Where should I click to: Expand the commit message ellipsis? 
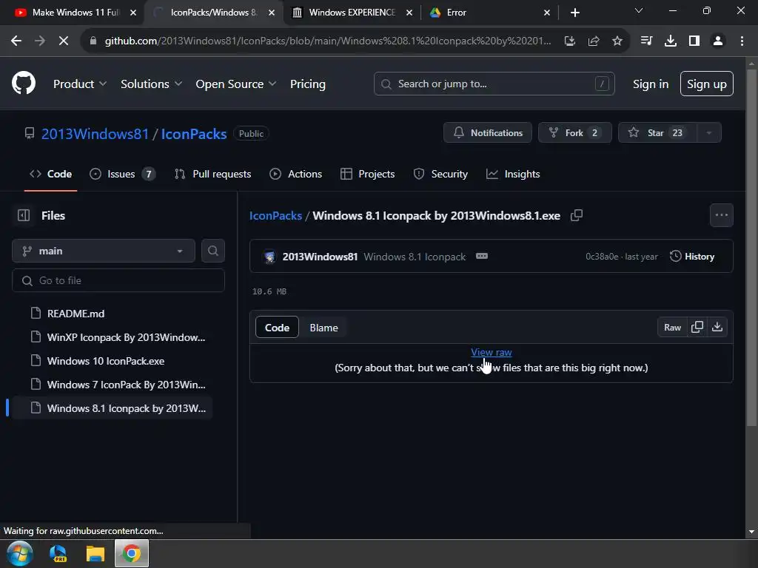(x=481, y=256)
